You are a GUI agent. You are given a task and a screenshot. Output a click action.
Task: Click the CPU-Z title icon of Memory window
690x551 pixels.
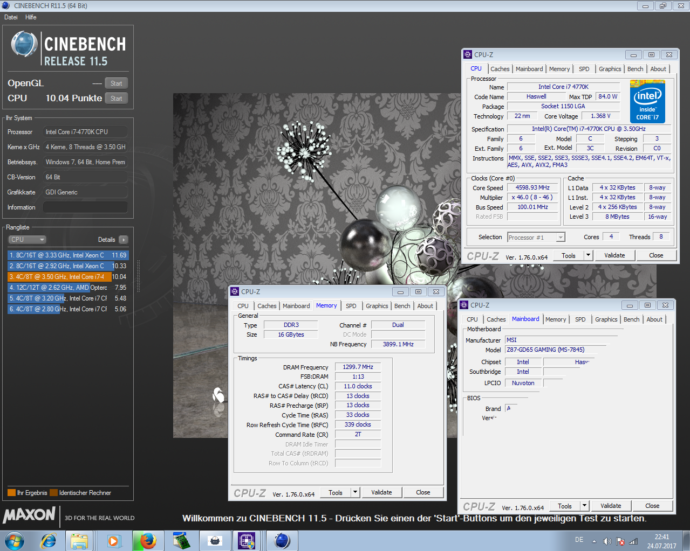coord(235,291)
